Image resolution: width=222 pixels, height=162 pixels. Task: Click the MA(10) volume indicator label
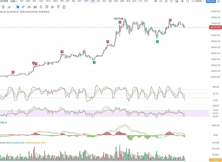[36, 143]
